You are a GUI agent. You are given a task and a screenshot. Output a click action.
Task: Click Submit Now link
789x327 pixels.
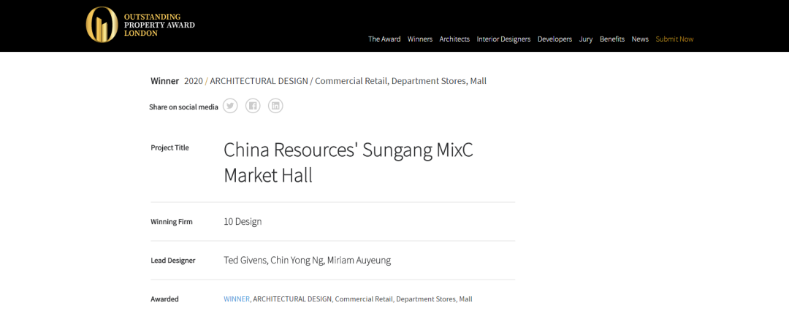674,39
